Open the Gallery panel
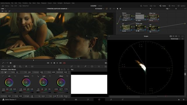 pyautogui.click(x=5, y=6)
